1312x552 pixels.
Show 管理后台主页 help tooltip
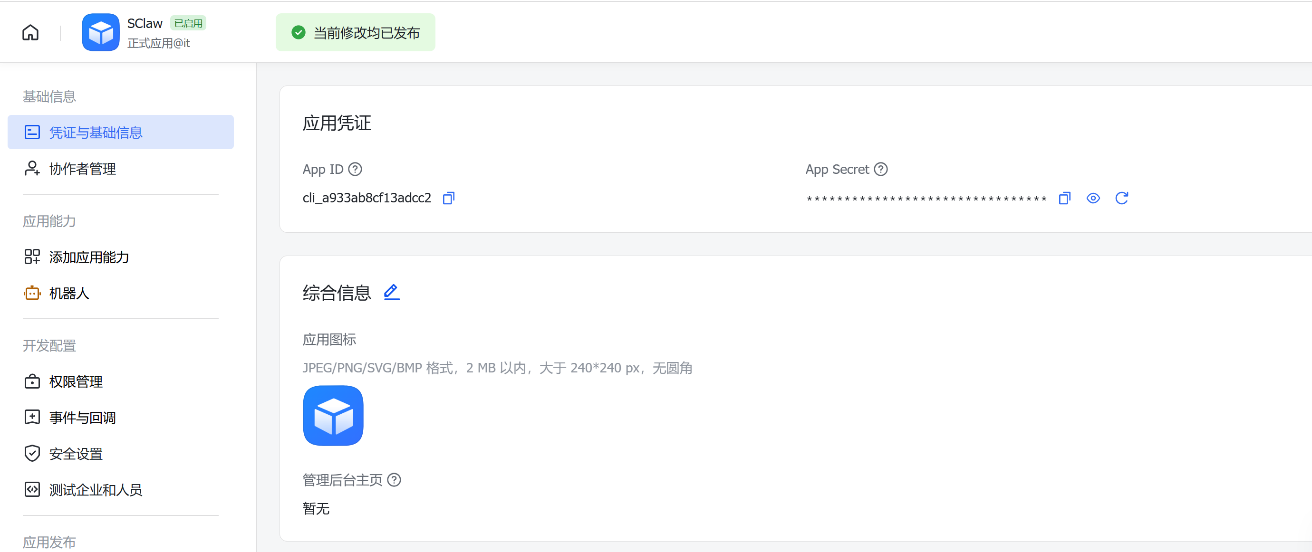(x=394, y=480)
